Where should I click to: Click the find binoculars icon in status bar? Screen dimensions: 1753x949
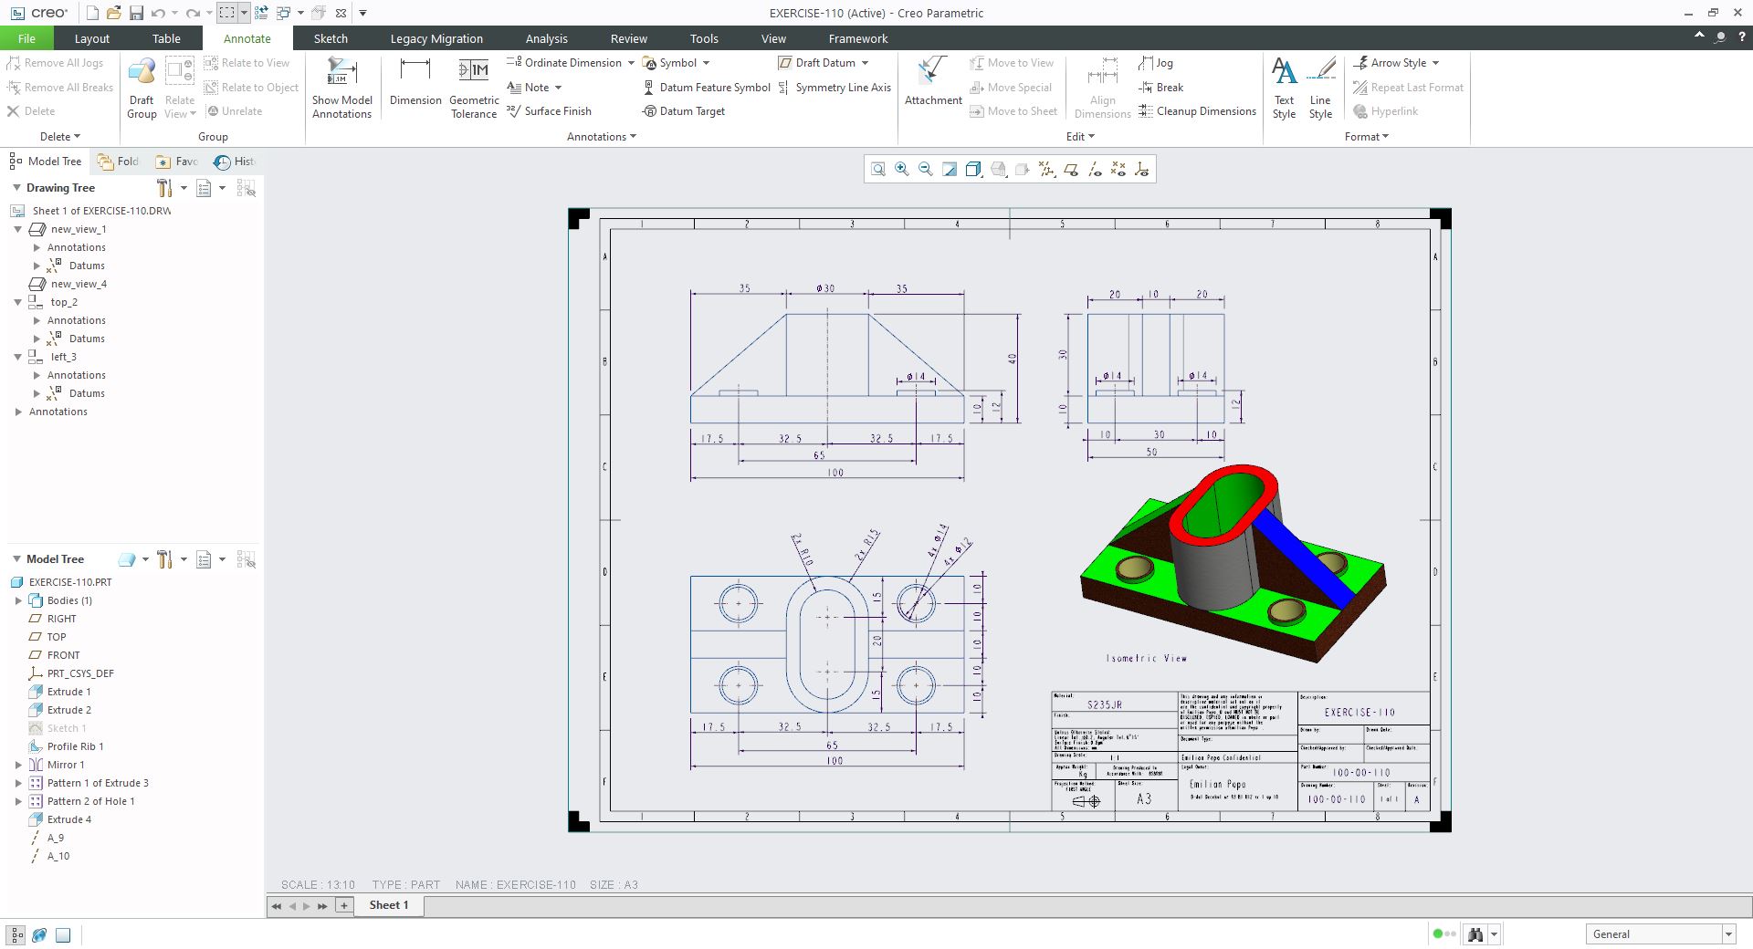click(1475, 934)
